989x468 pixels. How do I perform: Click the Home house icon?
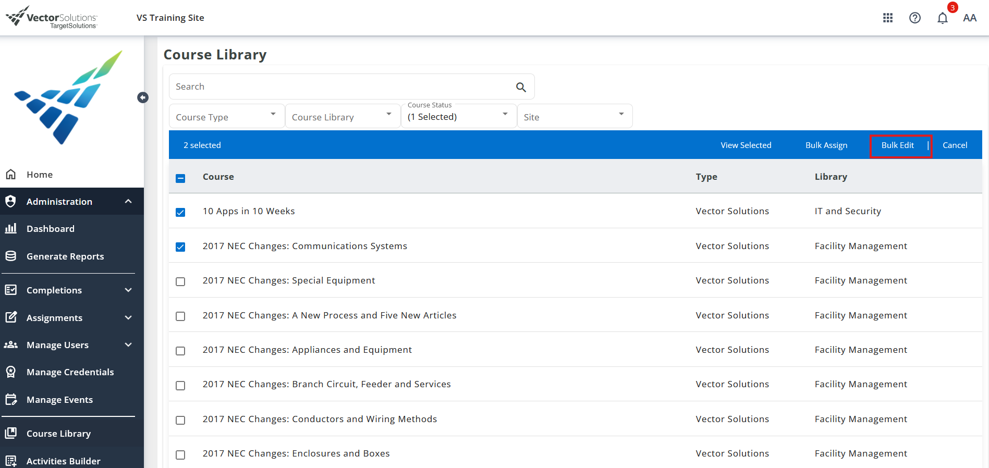click(10, 174)
